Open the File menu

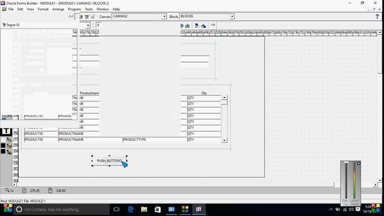pyautogui.click(x=11, y=10)
